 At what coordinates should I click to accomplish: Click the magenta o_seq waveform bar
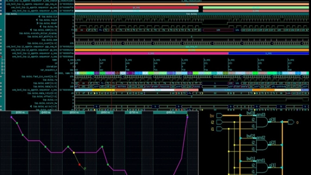point(152,53)
